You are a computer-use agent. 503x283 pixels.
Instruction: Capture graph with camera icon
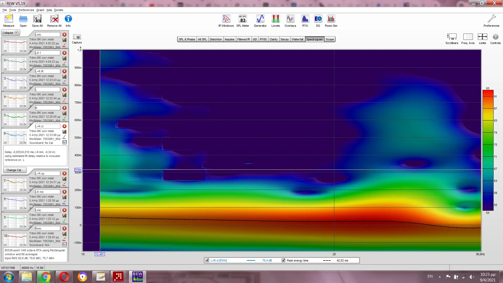77,37
